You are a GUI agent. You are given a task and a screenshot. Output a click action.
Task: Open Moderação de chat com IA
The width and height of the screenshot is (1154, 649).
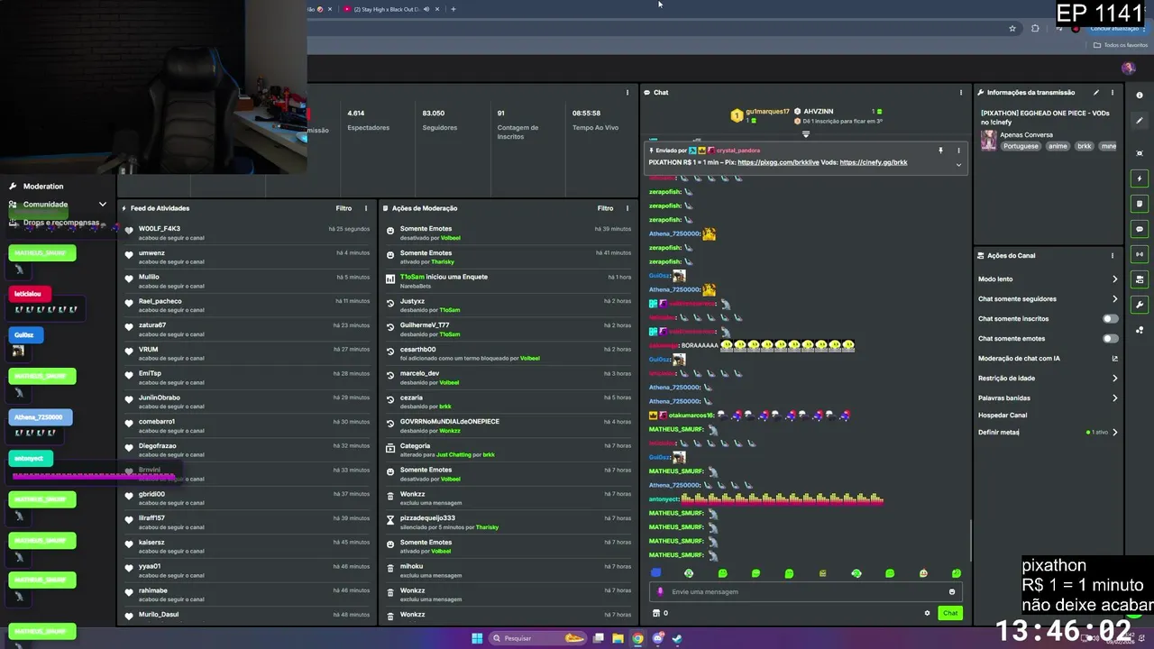pyautogui.click(x=1048, y=359)
